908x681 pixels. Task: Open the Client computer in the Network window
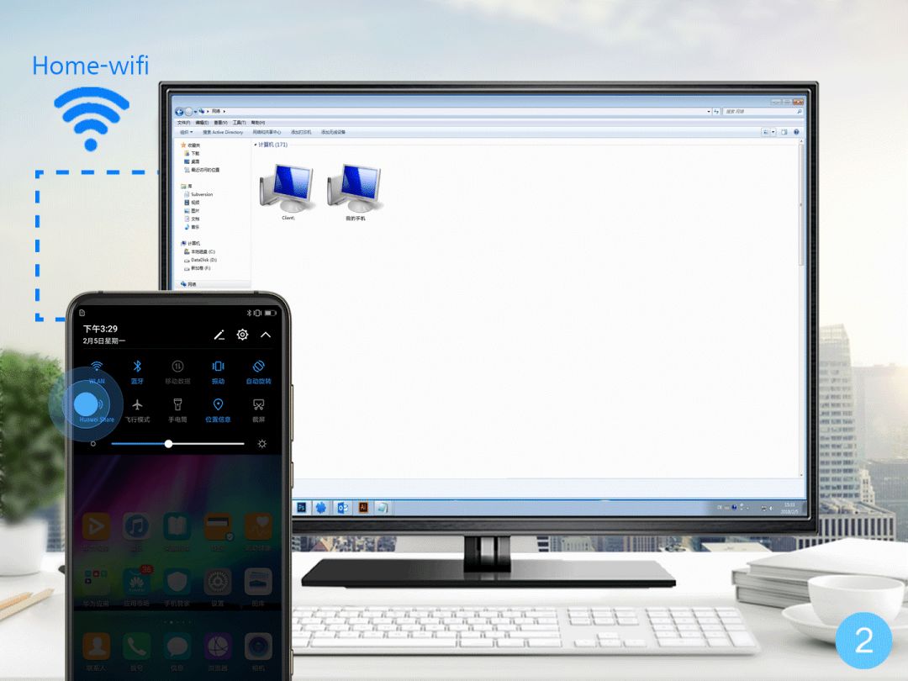[x=288, y=193]
